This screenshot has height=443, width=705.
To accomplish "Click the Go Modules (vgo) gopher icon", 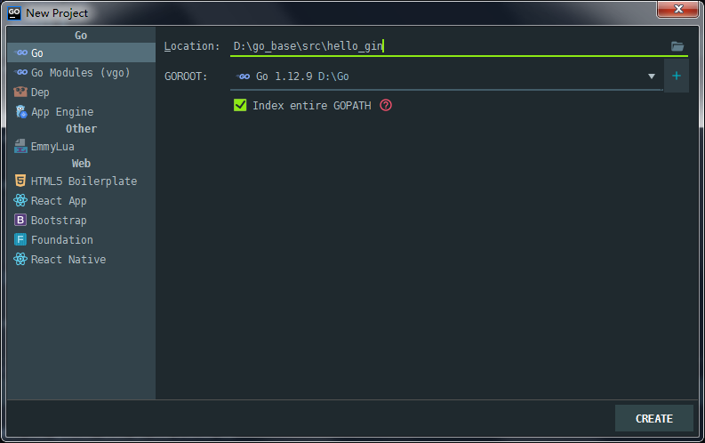I will pyautogui.click(x=20, y=72).
